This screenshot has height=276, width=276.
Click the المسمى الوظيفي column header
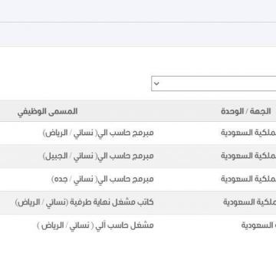pos(48,112)
